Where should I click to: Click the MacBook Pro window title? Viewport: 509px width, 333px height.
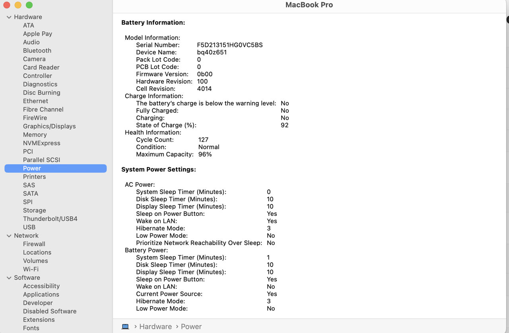[x=309, y=5]
